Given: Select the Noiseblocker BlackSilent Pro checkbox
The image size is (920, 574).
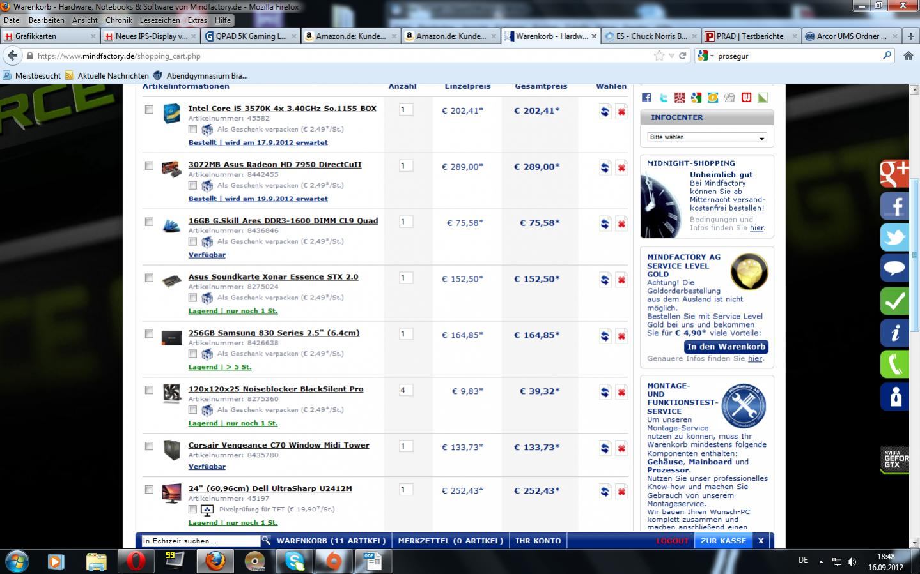Looking at the screenshot, I should click(x=149, y=390).
